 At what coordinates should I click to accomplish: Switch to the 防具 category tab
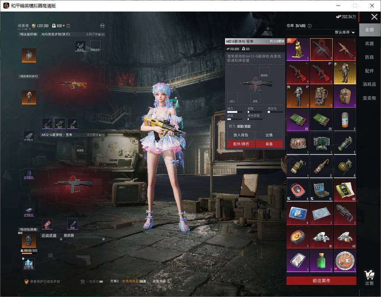[369, 57]
